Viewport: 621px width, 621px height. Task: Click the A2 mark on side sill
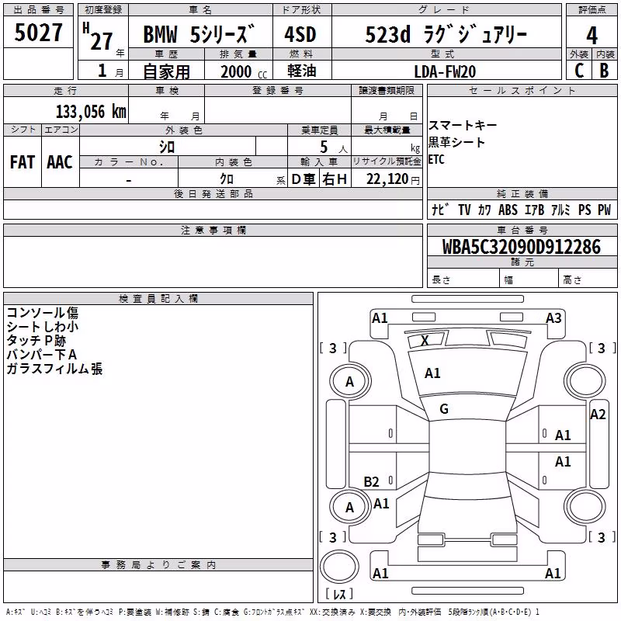(x=598, y=415)
